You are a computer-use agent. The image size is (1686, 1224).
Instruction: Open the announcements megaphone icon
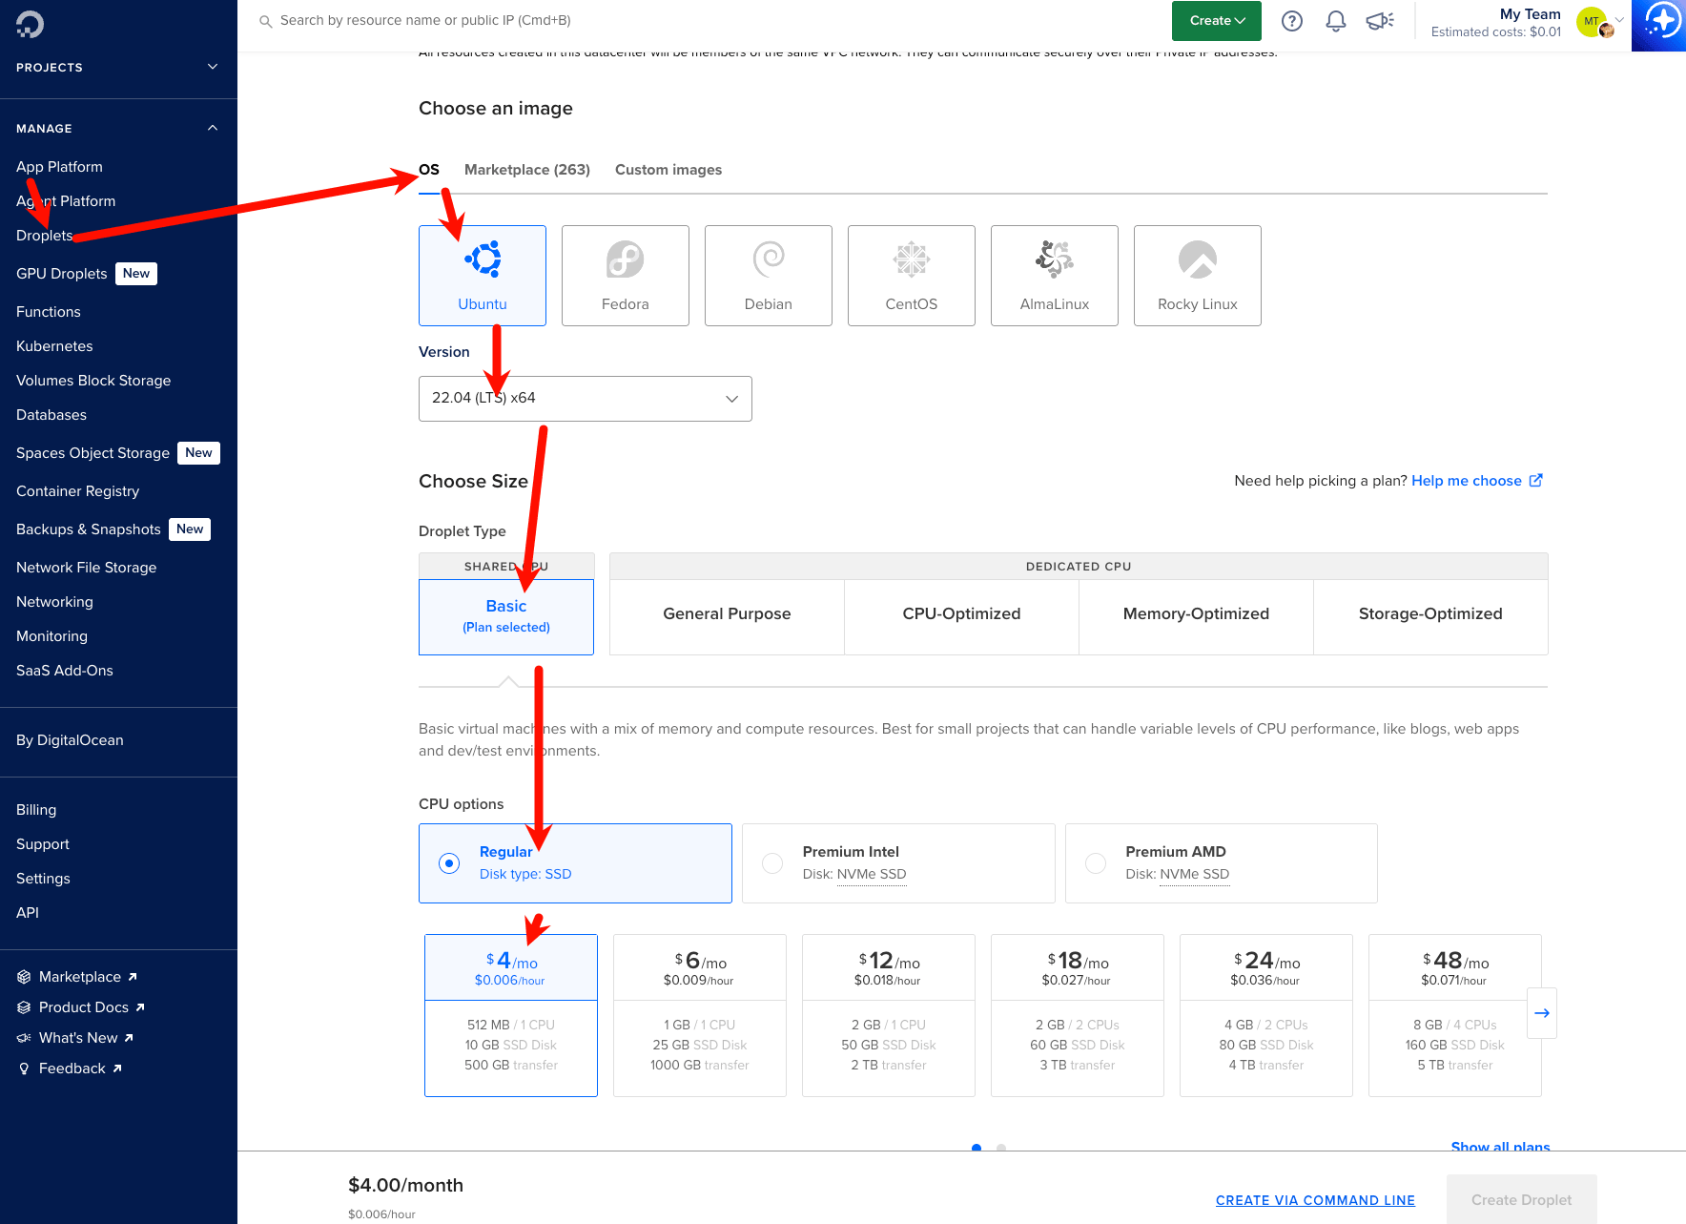[x=1380, y=21]
